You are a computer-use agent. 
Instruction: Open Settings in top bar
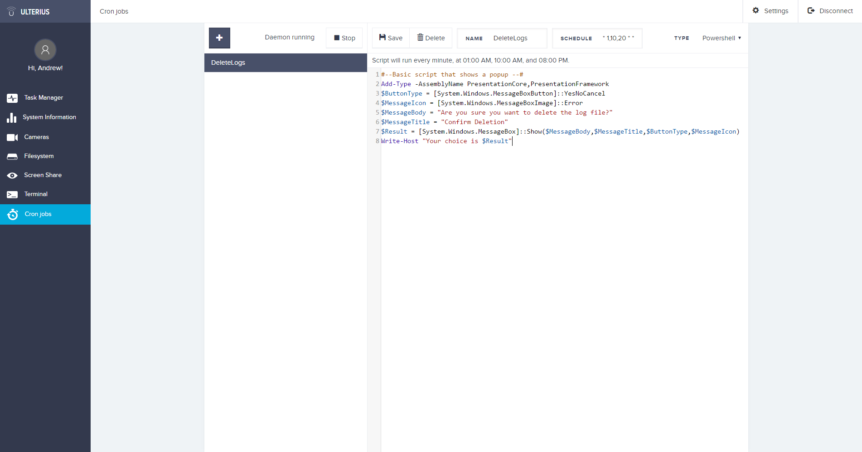coord(770,11)
